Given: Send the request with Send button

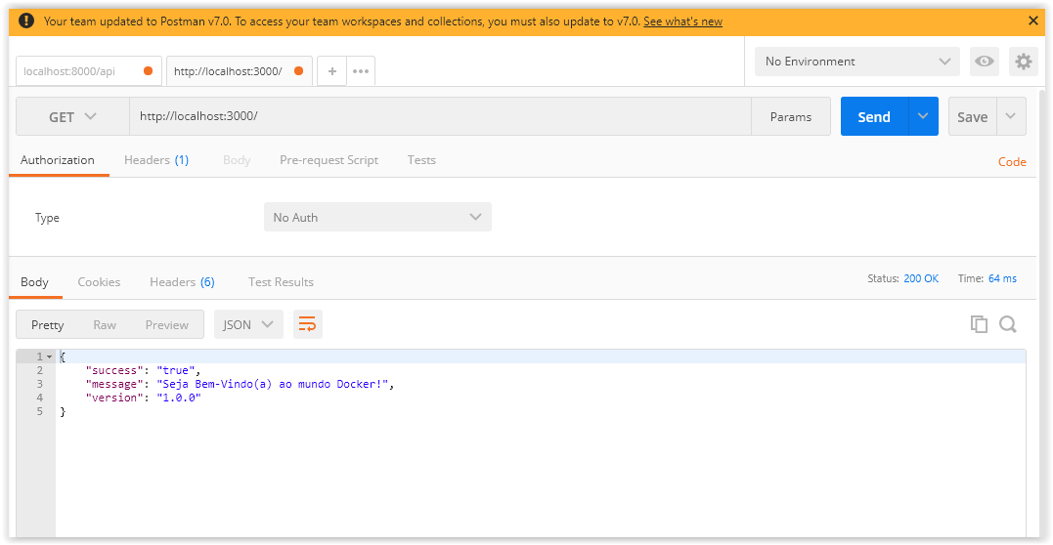Looking at the screenshot, I should click(874, 117).
